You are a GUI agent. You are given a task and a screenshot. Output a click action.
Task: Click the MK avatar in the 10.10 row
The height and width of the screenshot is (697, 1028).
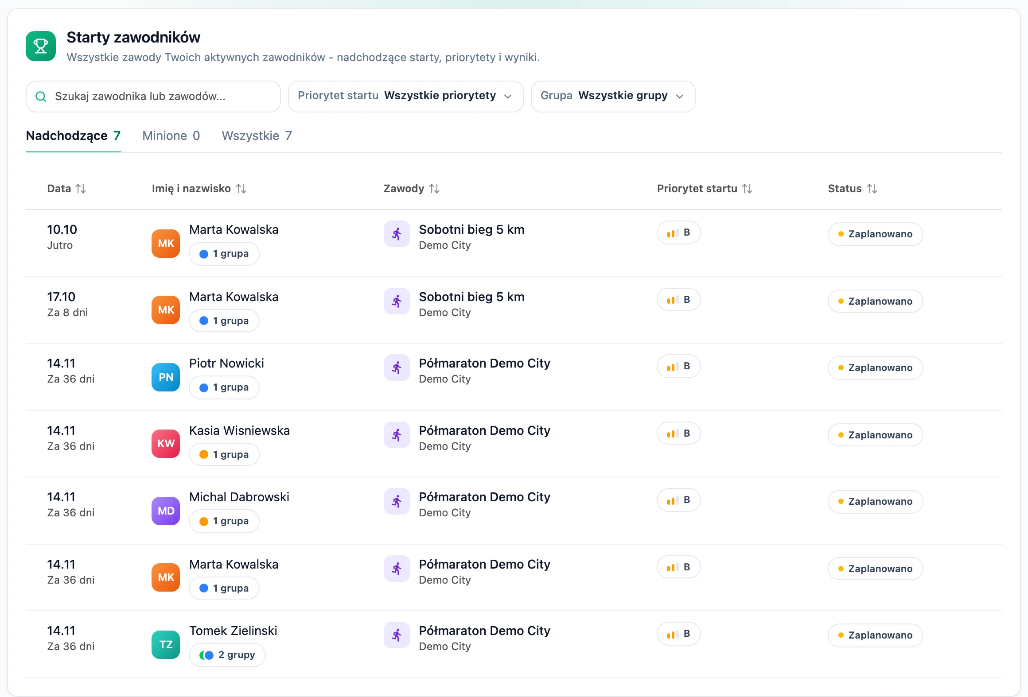(x=166, y=243)
